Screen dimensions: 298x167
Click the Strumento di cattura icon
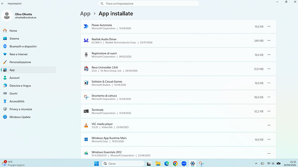pyautogui.click(x=86, y=97)
